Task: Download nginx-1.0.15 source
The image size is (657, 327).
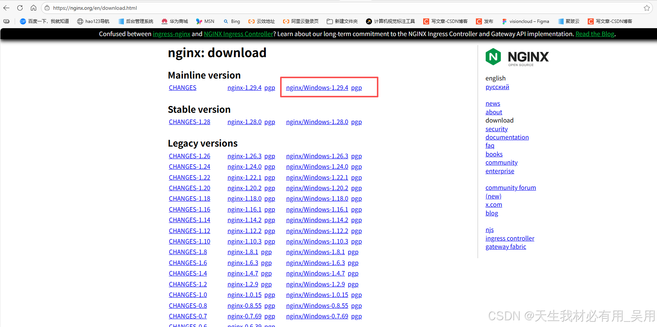Action: coord(244,295)
